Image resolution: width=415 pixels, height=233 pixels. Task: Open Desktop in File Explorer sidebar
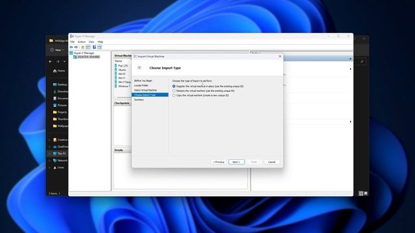pyautogui.click(x=60, y=85)
